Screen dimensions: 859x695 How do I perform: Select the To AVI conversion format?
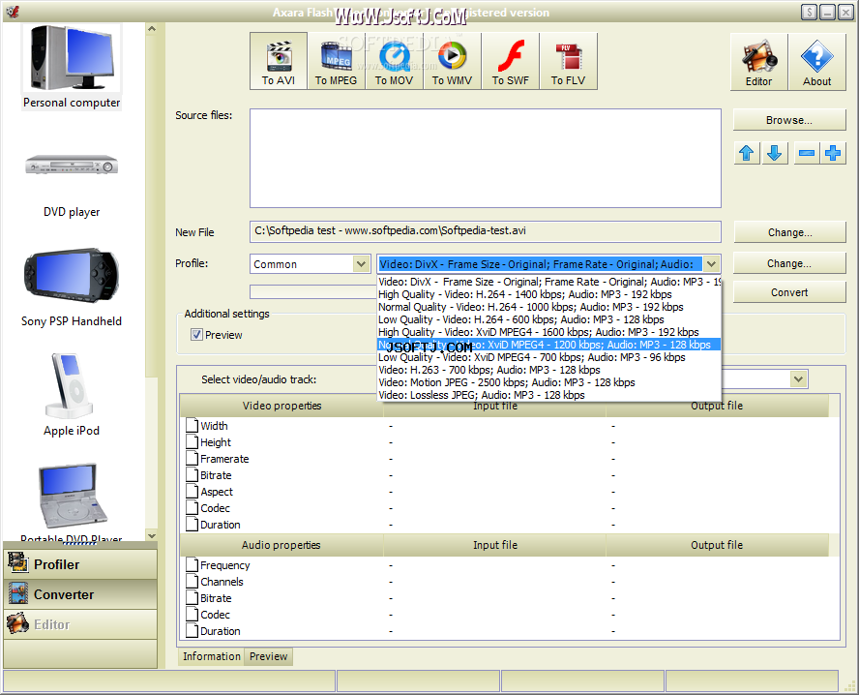pyautogui.click(x=279, y=61)
